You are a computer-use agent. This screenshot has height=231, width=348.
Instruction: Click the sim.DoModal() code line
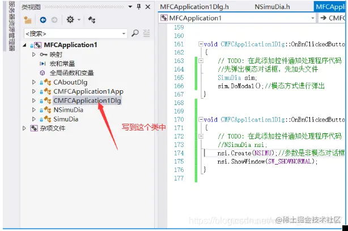point(271,86)
